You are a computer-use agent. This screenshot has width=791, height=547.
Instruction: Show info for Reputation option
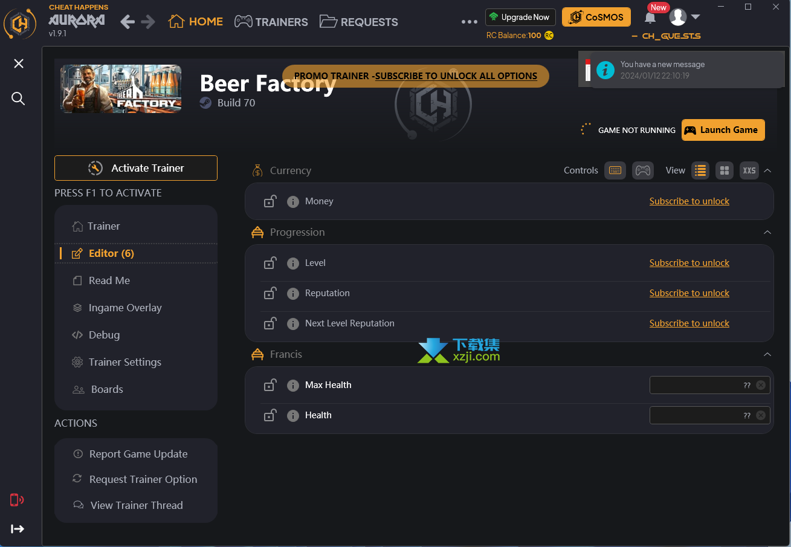coord(293,294)
